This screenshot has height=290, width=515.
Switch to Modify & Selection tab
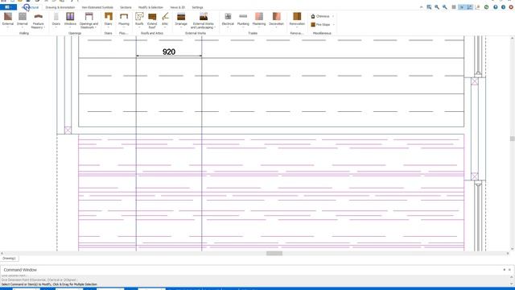[150, 7]
